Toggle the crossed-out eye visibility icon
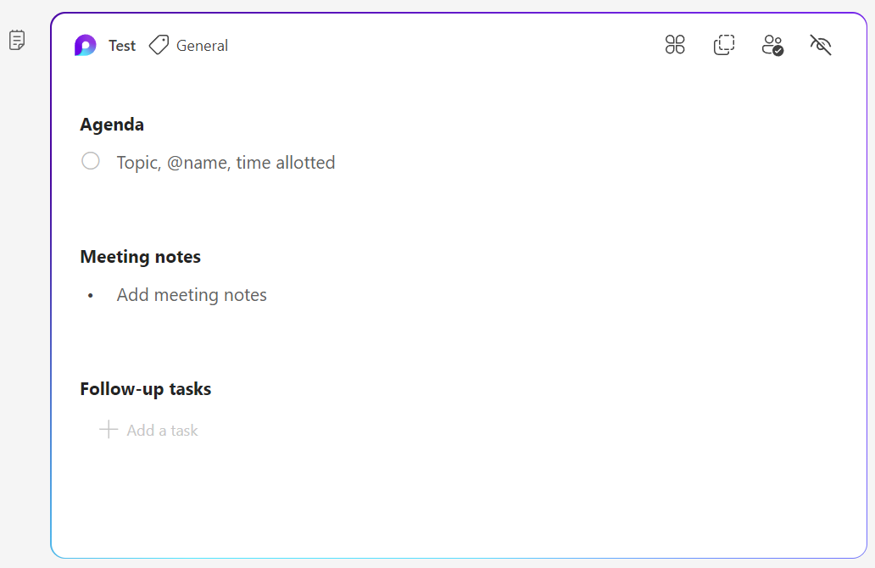The image size is (875, 568). tap(821, 45)
